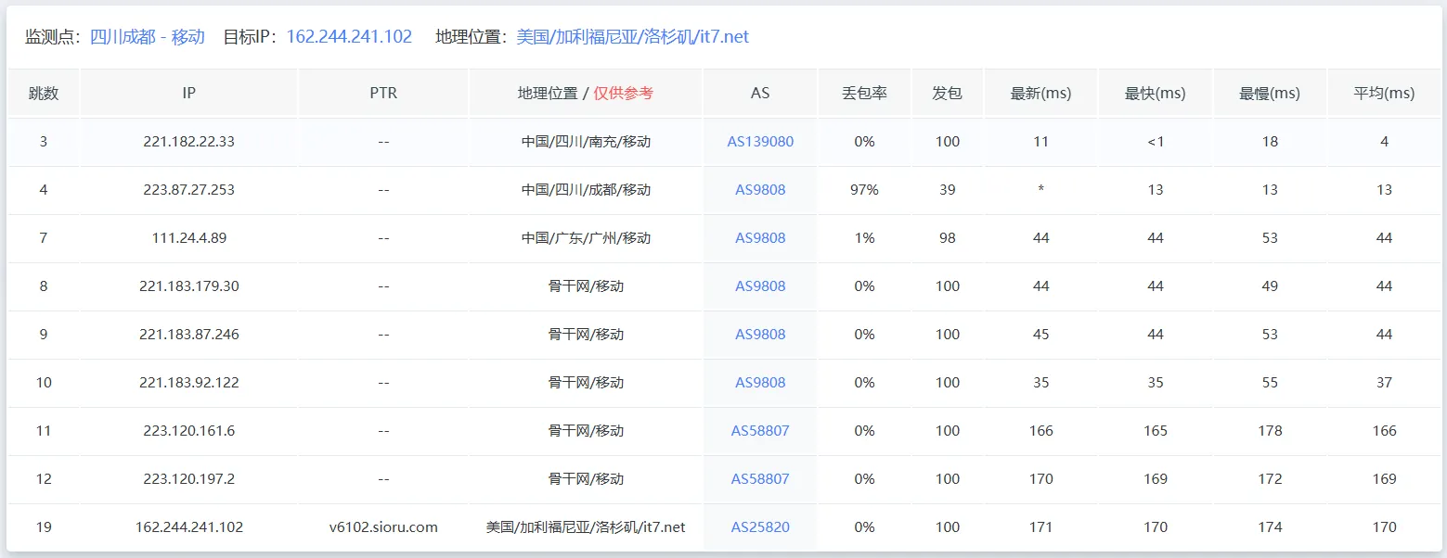The image size is (1447, 558).
Task: Click the IP column header
Action: (x=188, y=93)
